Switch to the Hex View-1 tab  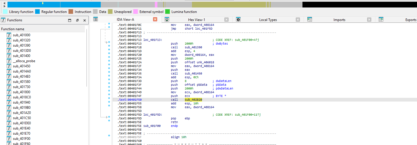pyautogui.click(x=196, y=20)
